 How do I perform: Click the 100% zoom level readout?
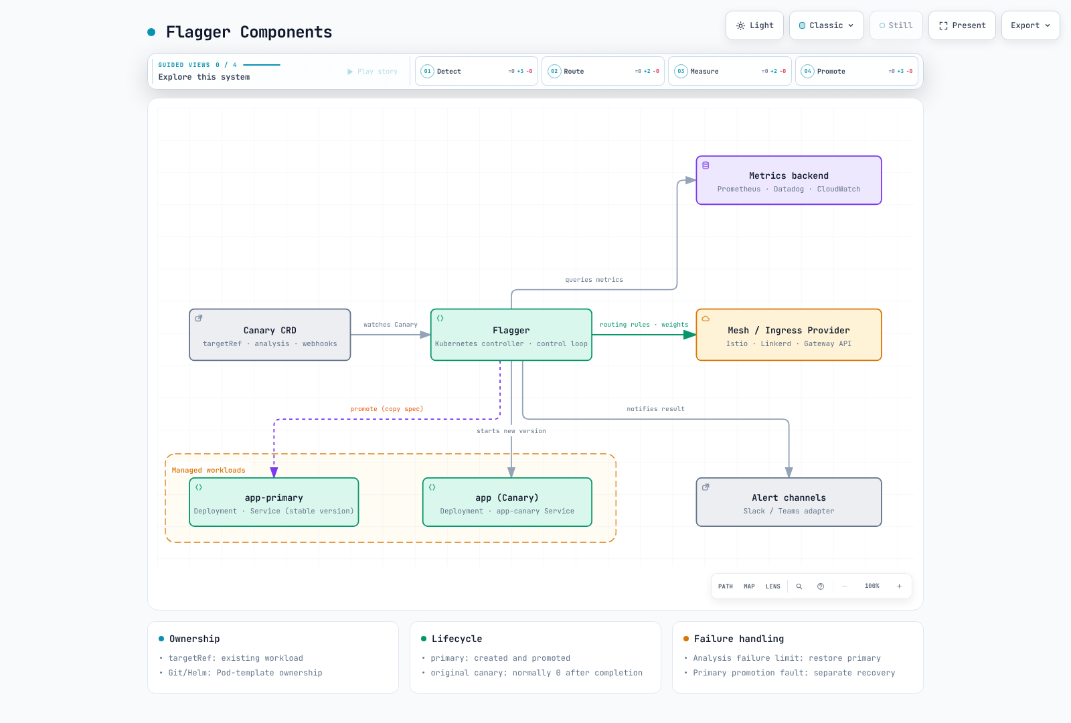(872, 586)
